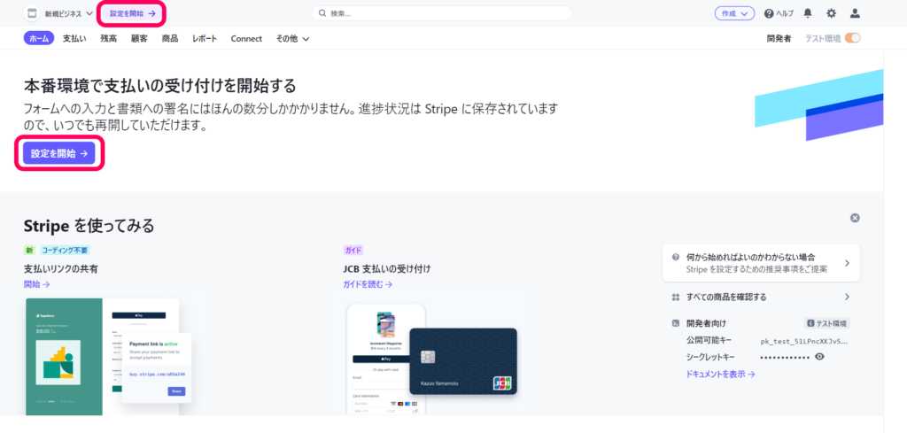Open the notifications bell icon
Viewport: 907px width, 433px height.
pyautogui.click(x=808, y=13)
